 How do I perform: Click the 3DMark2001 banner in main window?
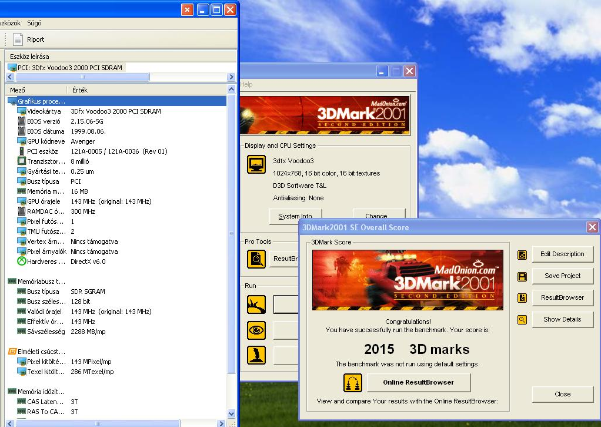pos(325,115)
